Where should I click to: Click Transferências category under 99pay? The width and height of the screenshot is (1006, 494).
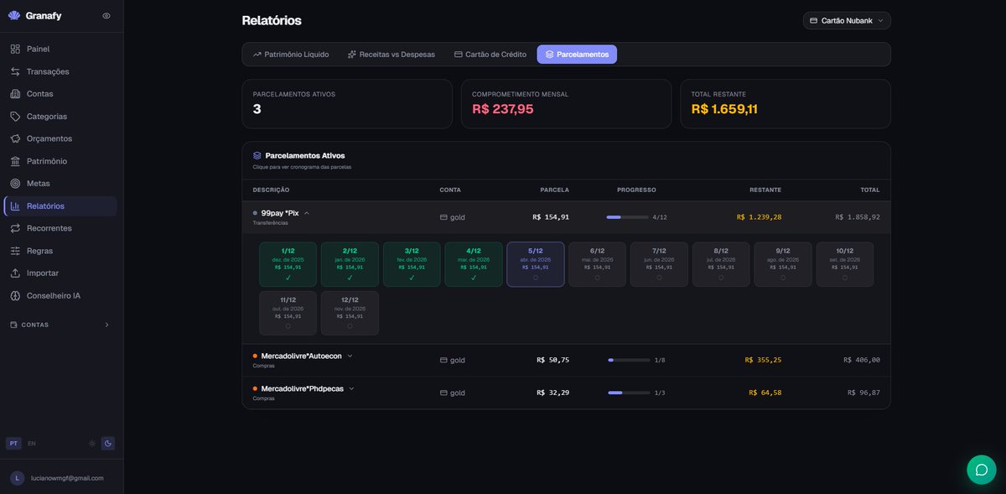point(270,223)
